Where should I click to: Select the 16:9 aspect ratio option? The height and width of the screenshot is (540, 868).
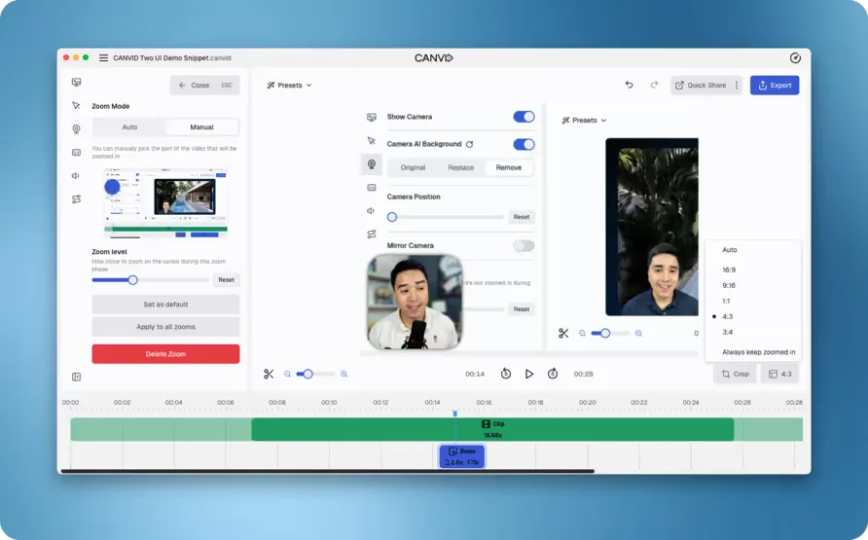pos(729,270)
